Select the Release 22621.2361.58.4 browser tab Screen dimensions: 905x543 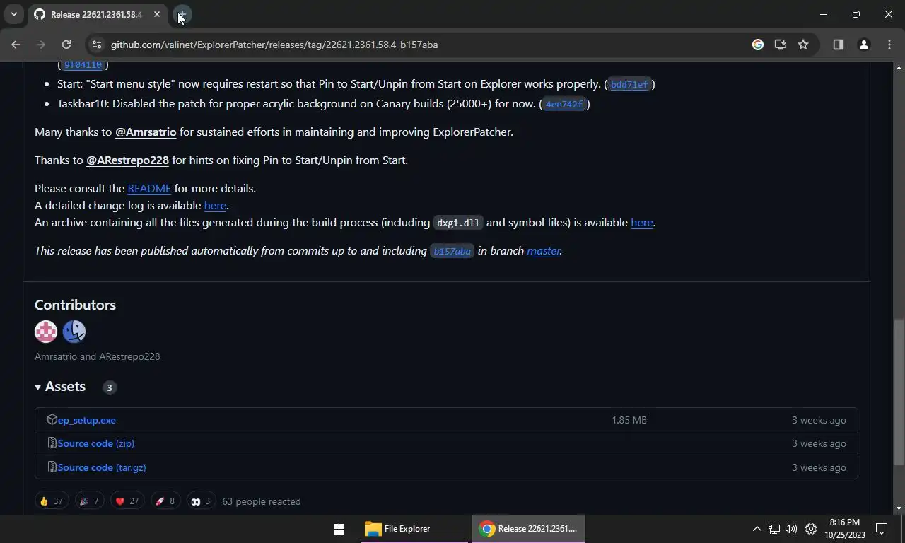pos(96,14)
